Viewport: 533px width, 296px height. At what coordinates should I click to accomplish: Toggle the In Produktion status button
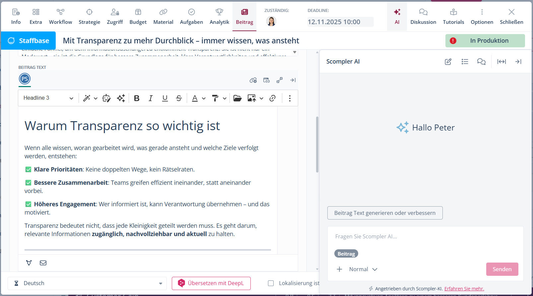pos(485,41)
